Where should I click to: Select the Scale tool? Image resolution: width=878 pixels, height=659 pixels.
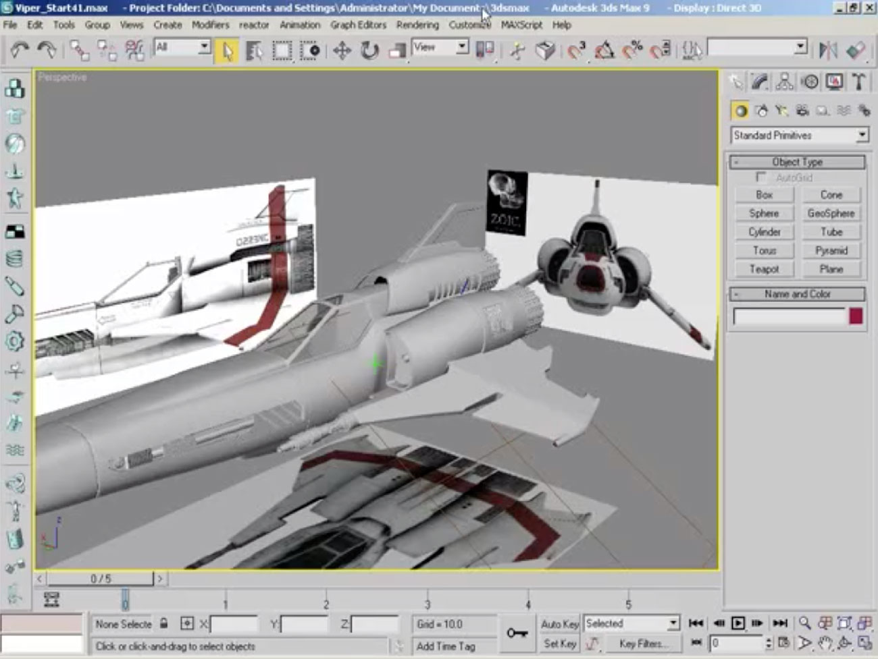click(397, 51)
